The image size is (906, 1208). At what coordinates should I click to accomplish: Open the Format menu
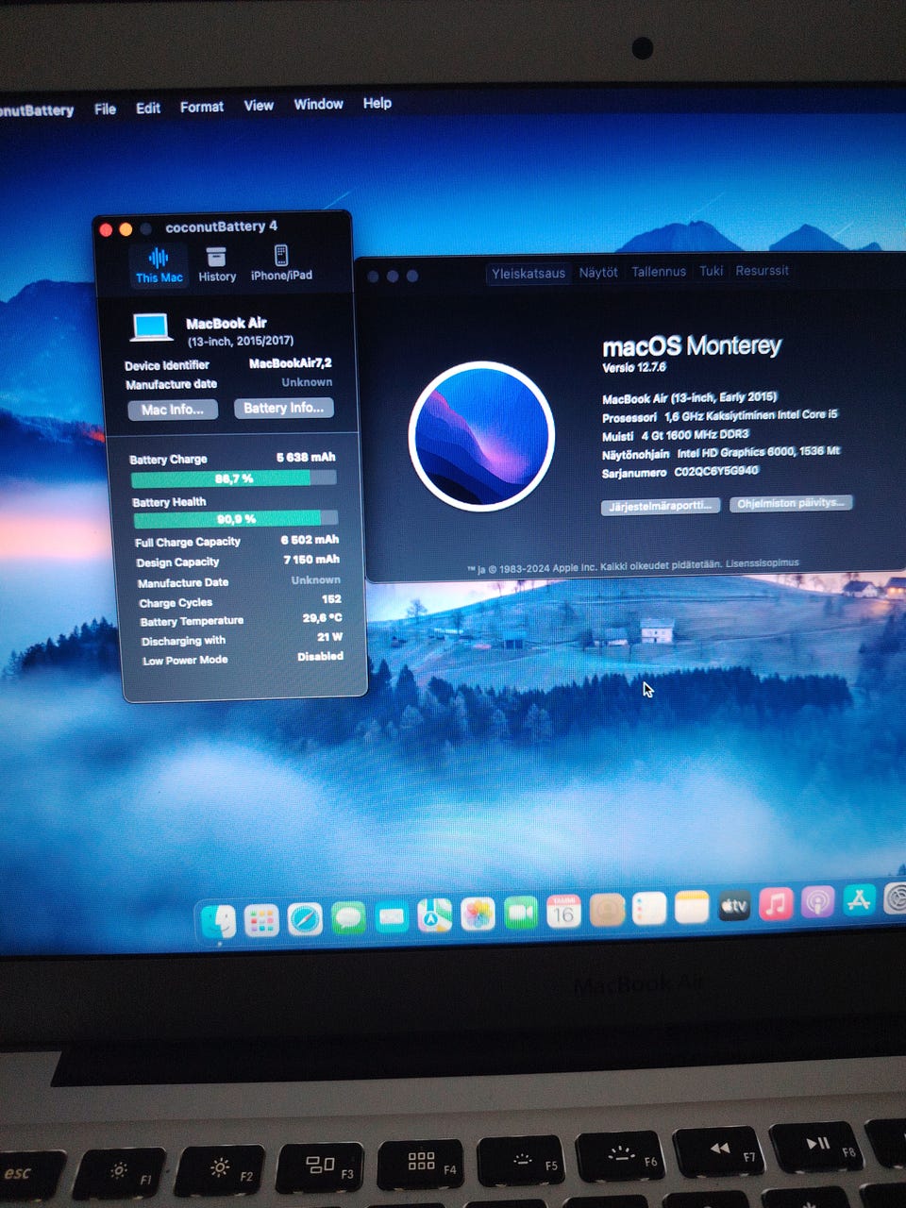pos(202,108)
